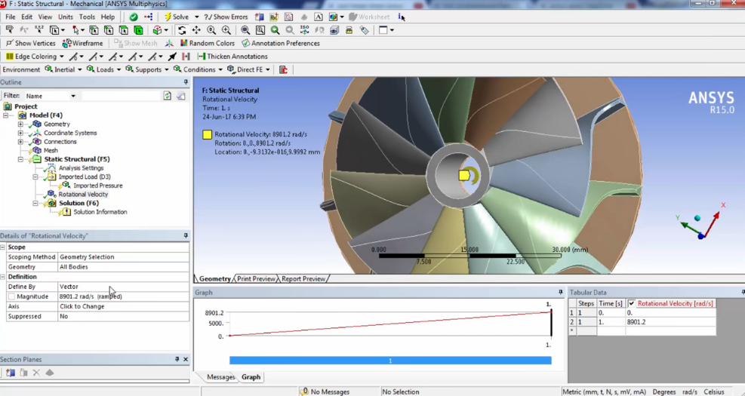The height and width of the screenshot is (396, 745).
Task: Click the refresh icon beside the filter field
Action: pyautogui.click(x=168, y=96)
